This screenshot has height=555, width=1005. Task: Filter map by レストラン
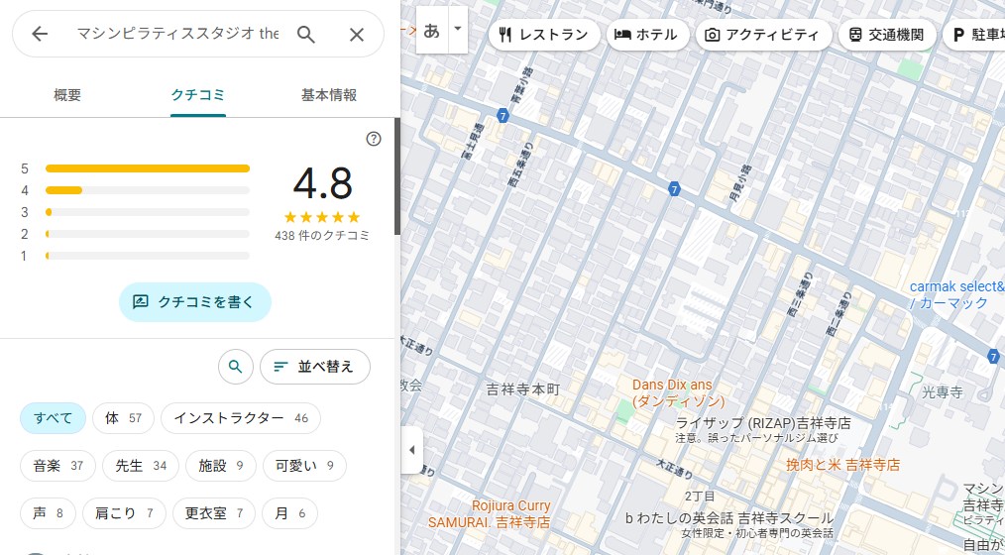[543, 35]
